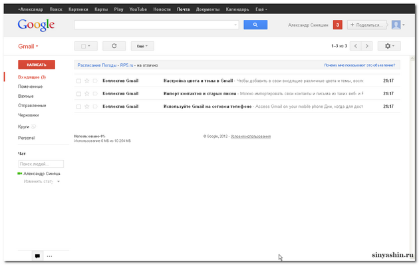Open the 'Изменить статус' status dropdown
Screen dimensions: 419x265
tap(42, 181)
